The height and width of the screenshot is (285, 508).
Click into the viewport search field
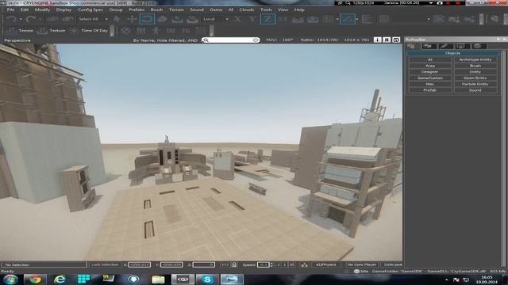[231, 40]
